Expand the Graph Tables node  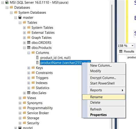[24, 38]
